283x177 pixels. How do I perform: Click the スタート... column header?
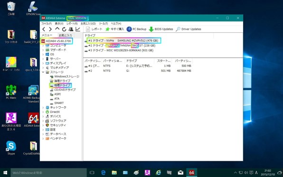click(x=163, y=61)
